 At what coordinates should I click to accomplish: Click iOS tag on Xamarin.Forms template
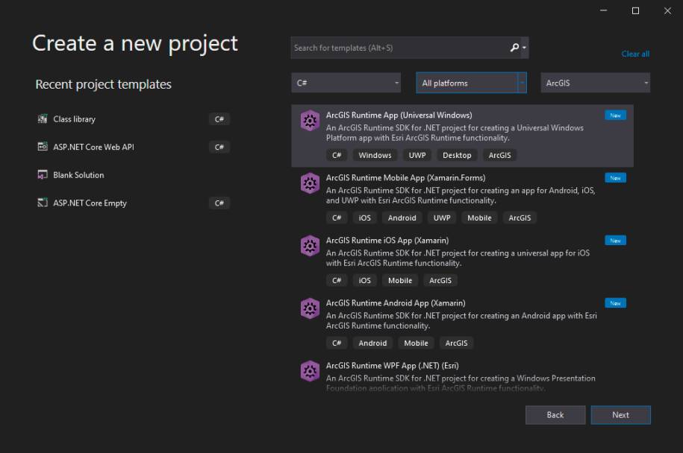click(364, 218)
